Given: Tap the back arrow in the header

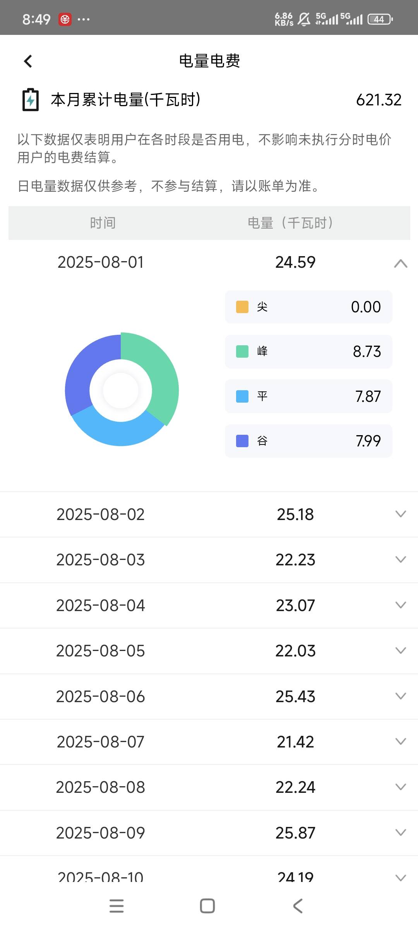Looking at the screenshot, I should click(x=28, y=61).
